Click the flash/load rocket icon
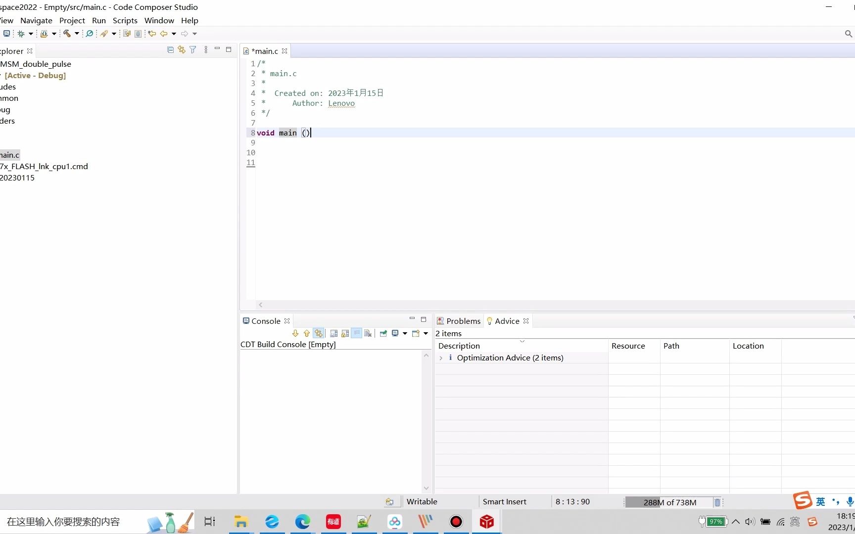 coord(104,34)
